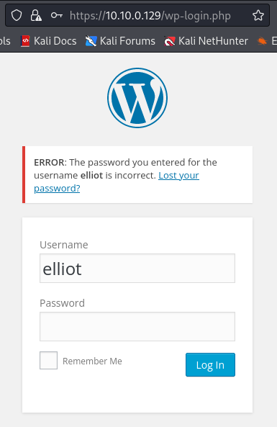Screen dimensions: 277x427
Task: Click the tracking protection shield icon
Action: pyautogui.click(x=17, y=15)
